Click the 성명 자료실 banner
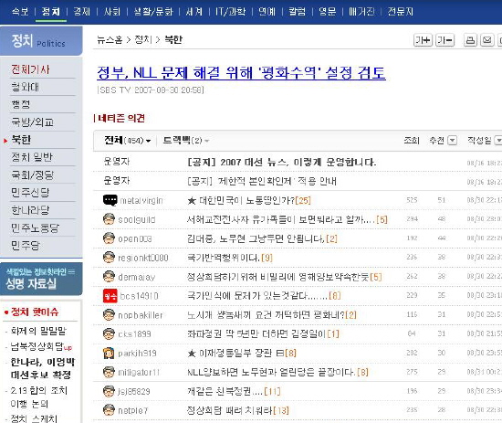This screenshot has width=502, height=423. click(41, 280)
